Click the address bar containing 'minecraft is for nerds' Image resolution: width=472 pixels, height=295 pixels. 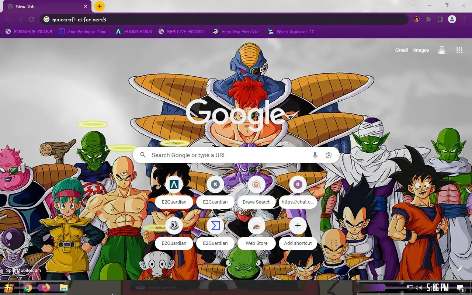pos(225,20)
